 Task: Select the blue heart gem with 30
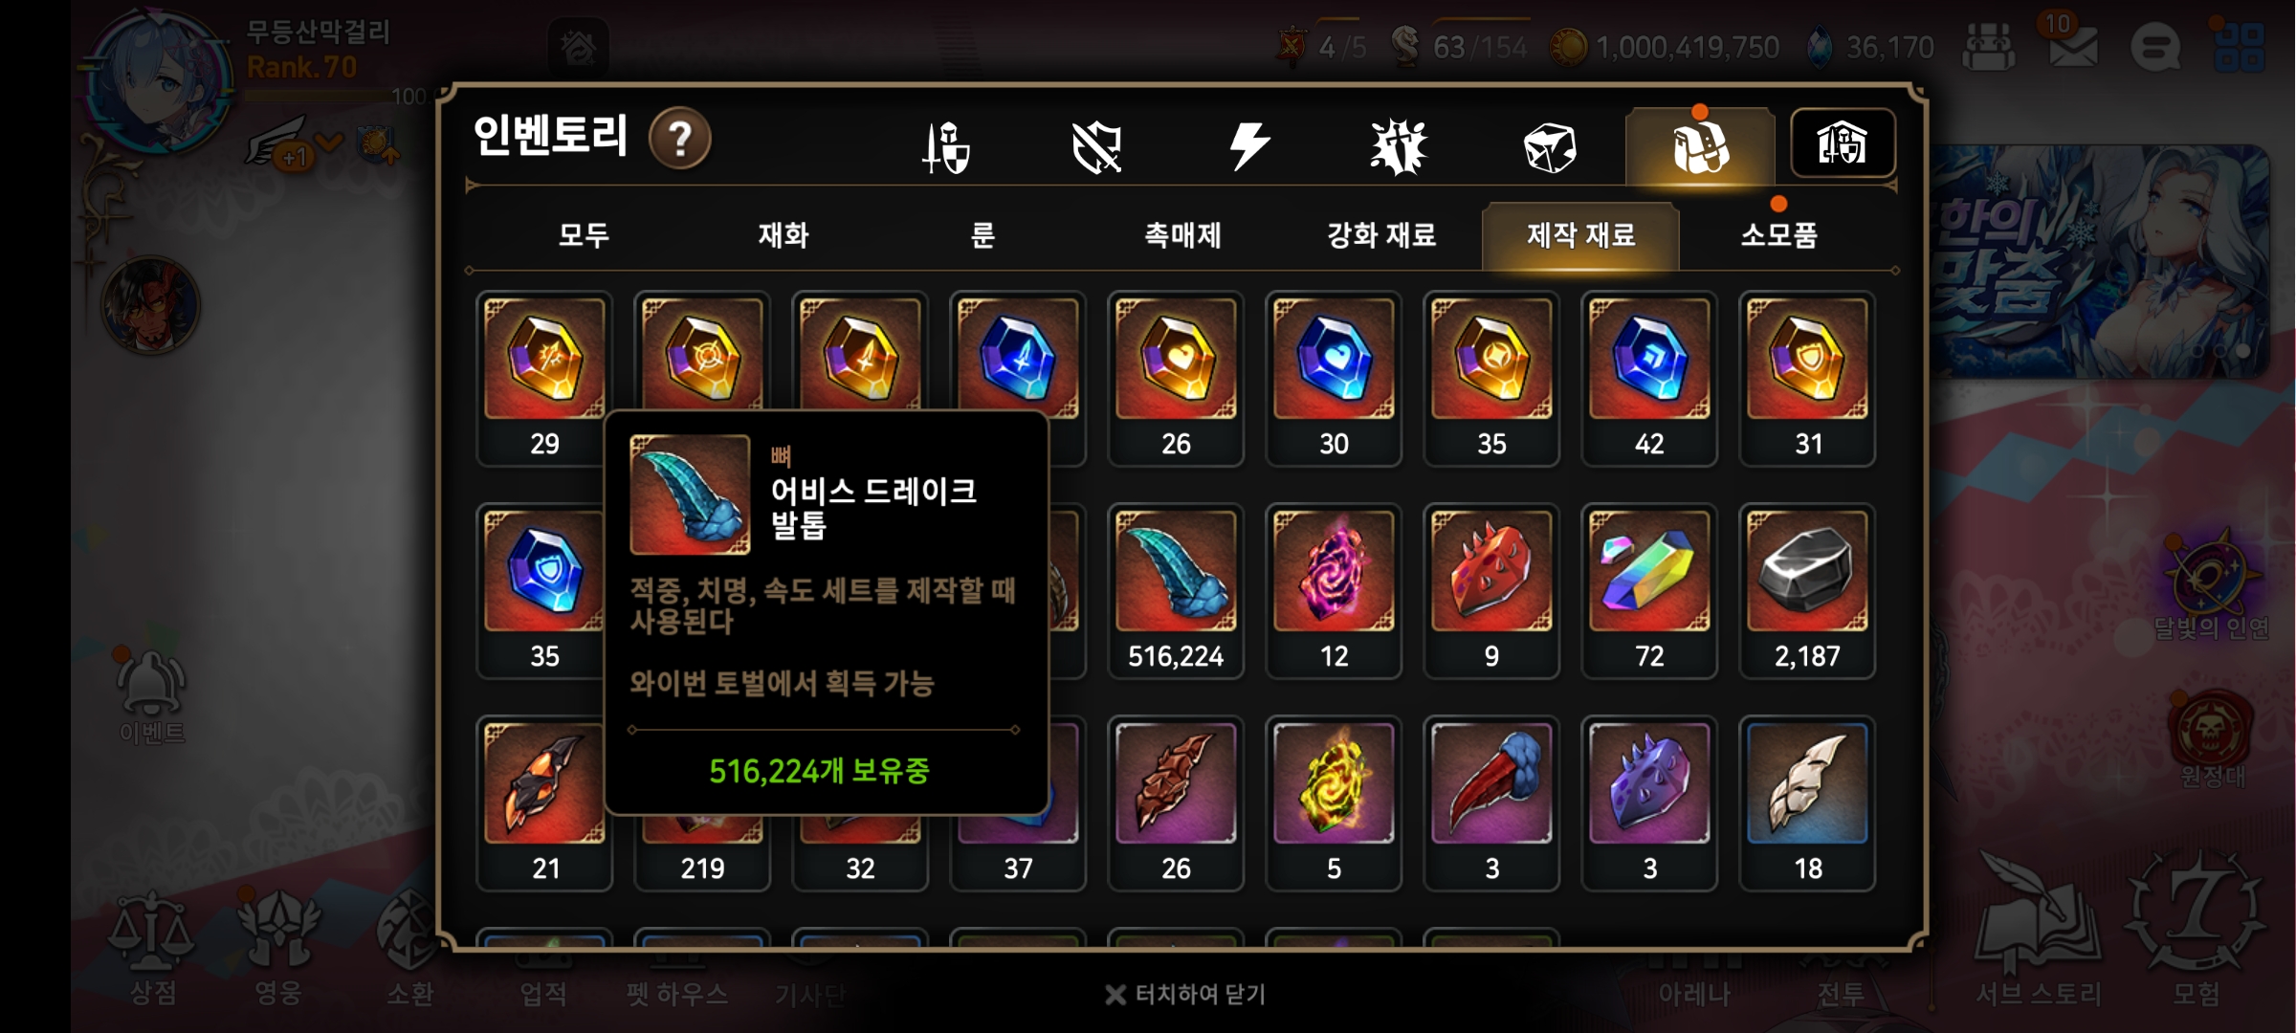pos(1334,379)
